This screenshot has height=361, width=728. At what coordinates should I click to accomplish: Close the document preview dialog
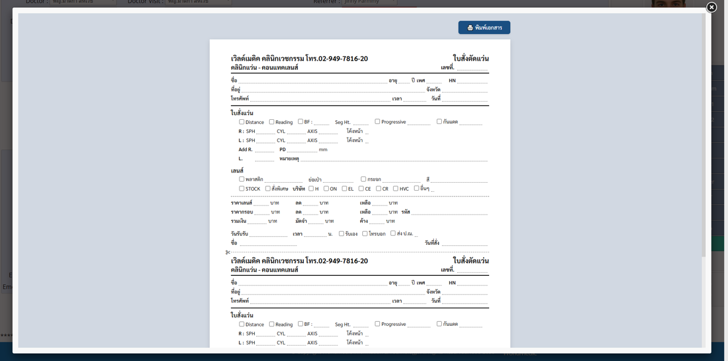(712, 7)
